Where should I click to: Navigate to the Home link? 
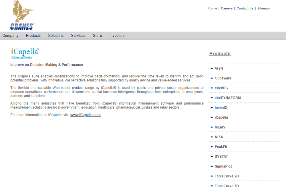212,8
